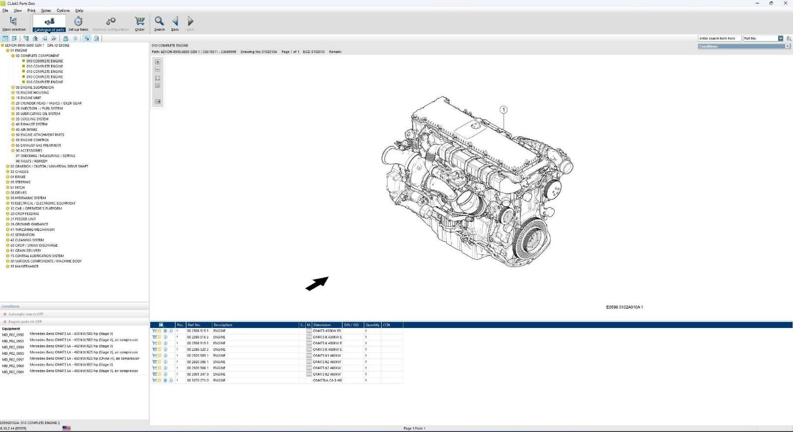
Task: Click the print icon in small toolbar
Action: click(x=66, y=38)
